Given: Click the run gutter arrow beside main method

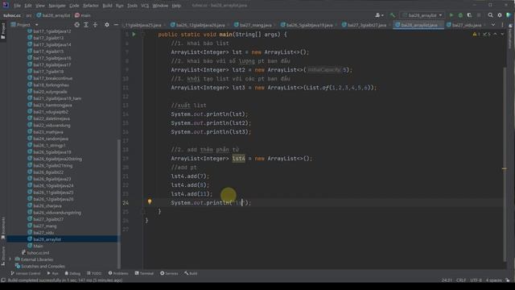Looking at the screenshot, I should pos(134,34).
